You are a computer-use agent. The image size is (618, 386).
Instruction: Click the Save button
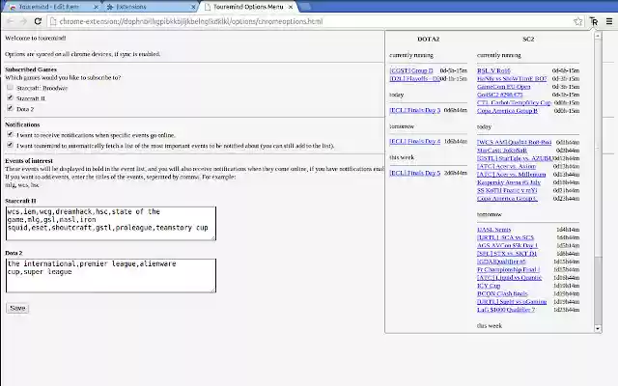(17, 308)
